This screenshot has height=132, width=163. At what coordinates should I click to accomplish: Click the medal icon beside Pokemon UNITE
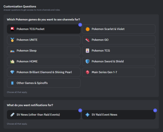[x=12, y=40]
